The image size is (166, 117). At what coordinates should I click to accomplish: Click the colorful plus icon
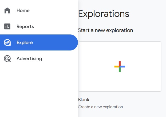tap(120, 67)
